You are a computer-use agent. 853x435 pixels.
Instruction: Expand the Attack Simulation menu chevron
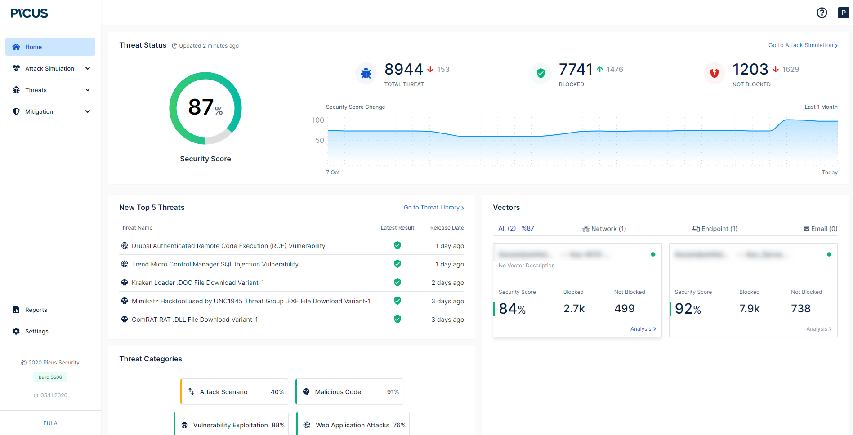[x=88, y=68]
